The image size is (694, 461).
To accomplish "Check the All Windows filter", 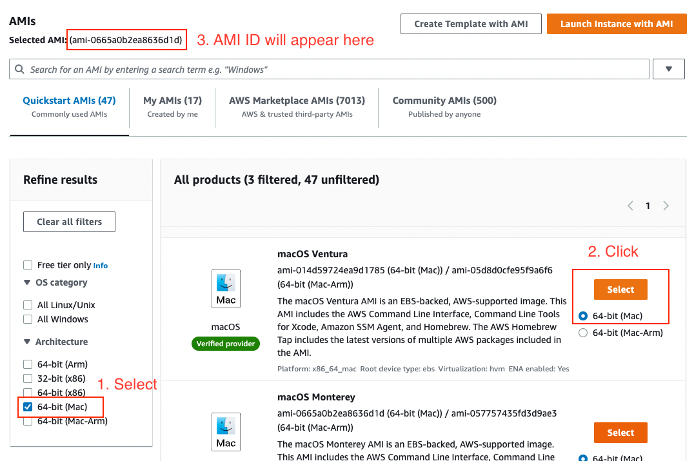I will tap(28, 319).
